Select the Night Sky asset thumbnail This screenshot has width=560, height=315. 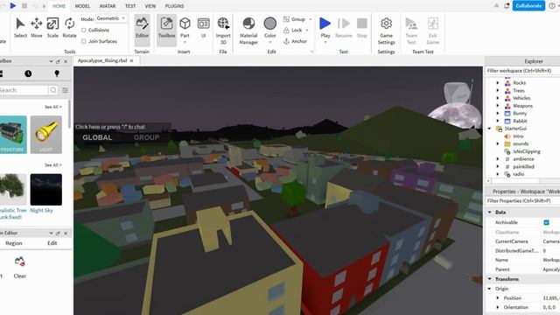[x=46, y=190]
